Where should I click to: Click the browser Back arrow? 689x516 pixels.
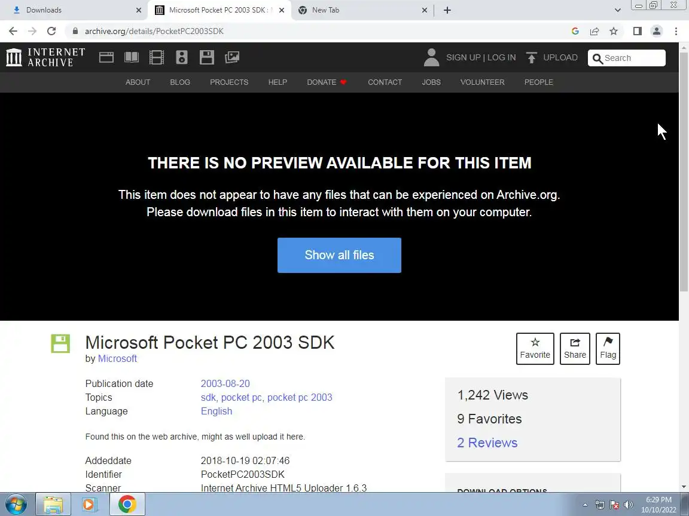tap(13, 31)
